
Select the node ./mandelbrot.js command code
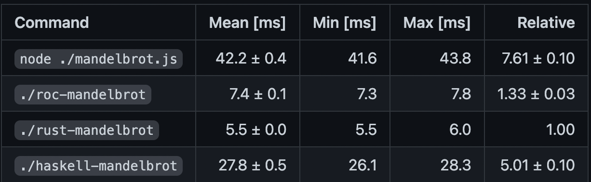pyautogui.click(x=99, y=59)
